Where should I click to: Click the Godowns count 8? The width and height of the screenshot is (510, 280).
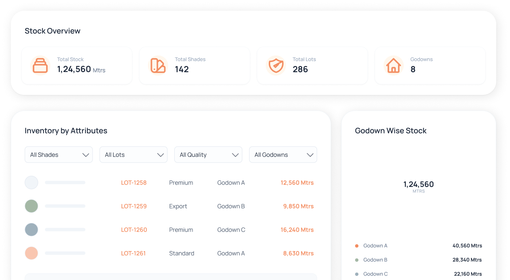pyautogui.click(x=413, y=69)
